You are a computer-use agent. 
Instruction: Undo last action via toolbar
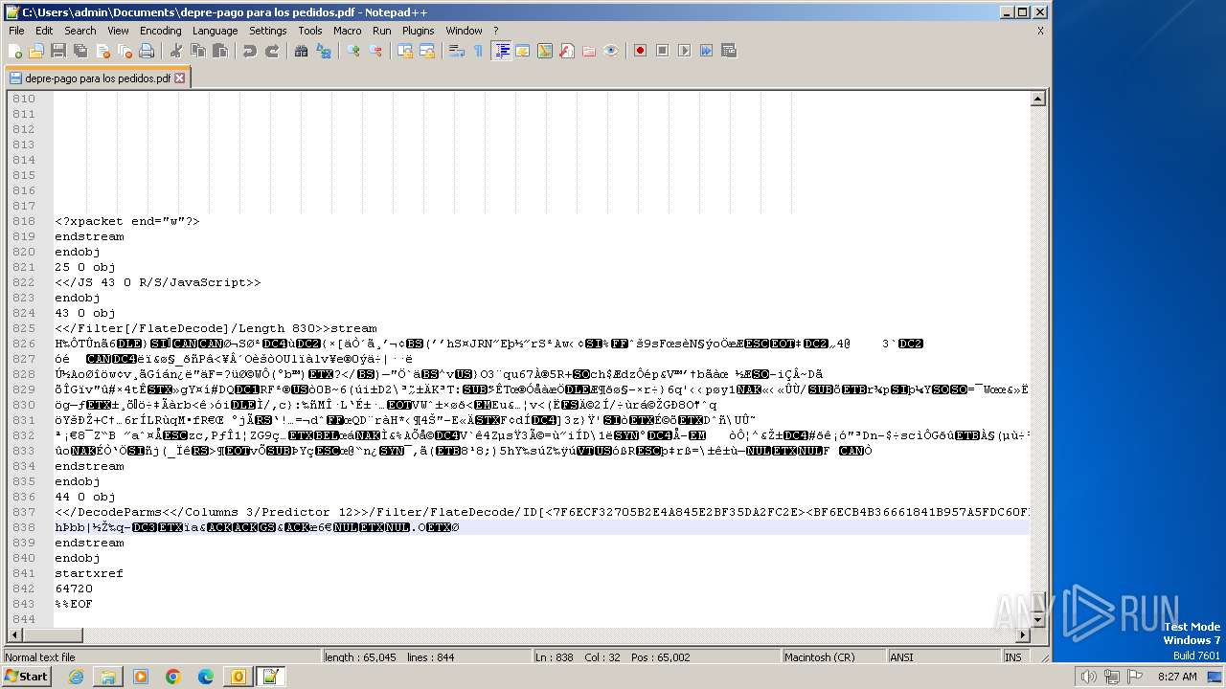[x=249, y=51]
